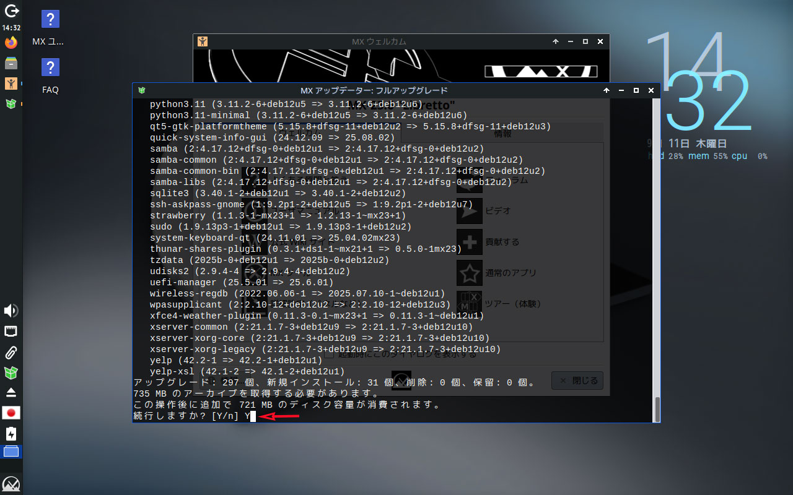
Task: Click keep-above arrow on MX ウェルカム title bar
Action: point(556,41)
